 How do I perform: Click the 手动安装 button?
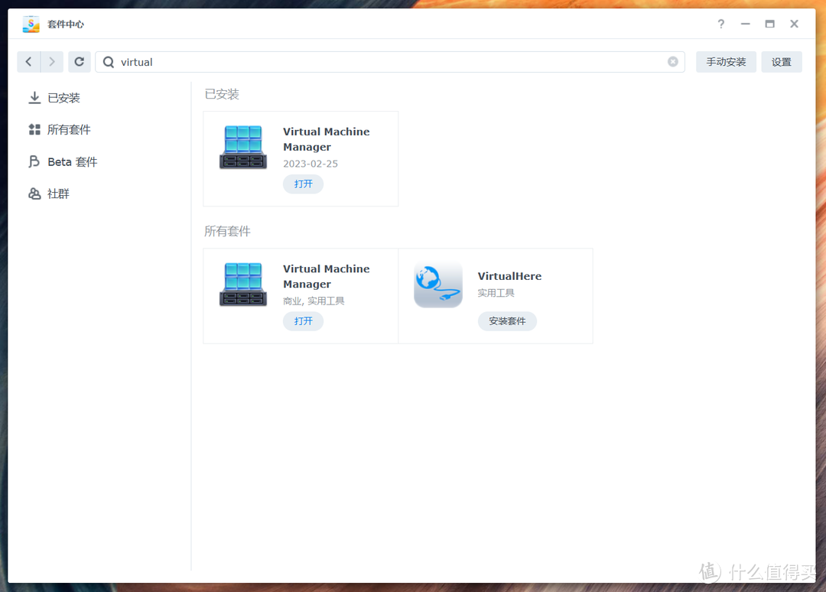coord(726,62)
